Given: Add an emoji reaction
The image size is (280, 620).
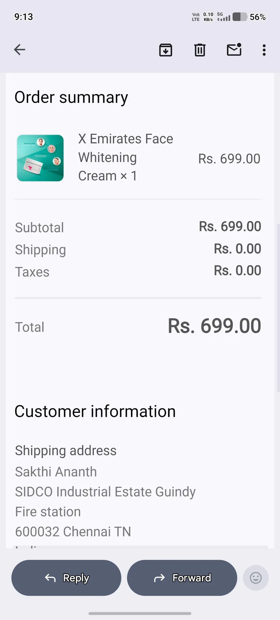Looking at the screenshot, I should pos(256,578).
